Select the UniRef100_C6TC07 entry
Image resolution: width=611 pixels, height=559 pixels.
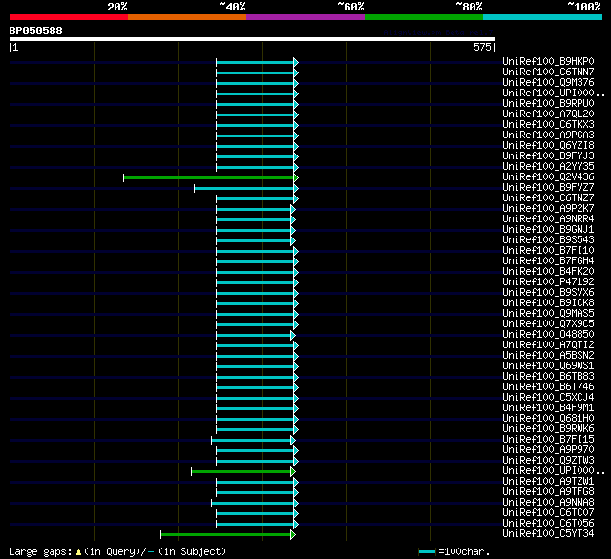(x=548, y=513)
